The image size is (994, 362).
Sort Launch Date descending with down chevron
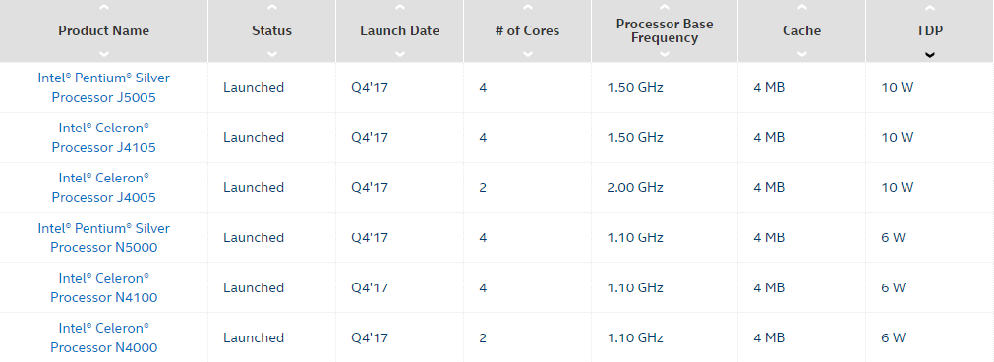(399, 54)
